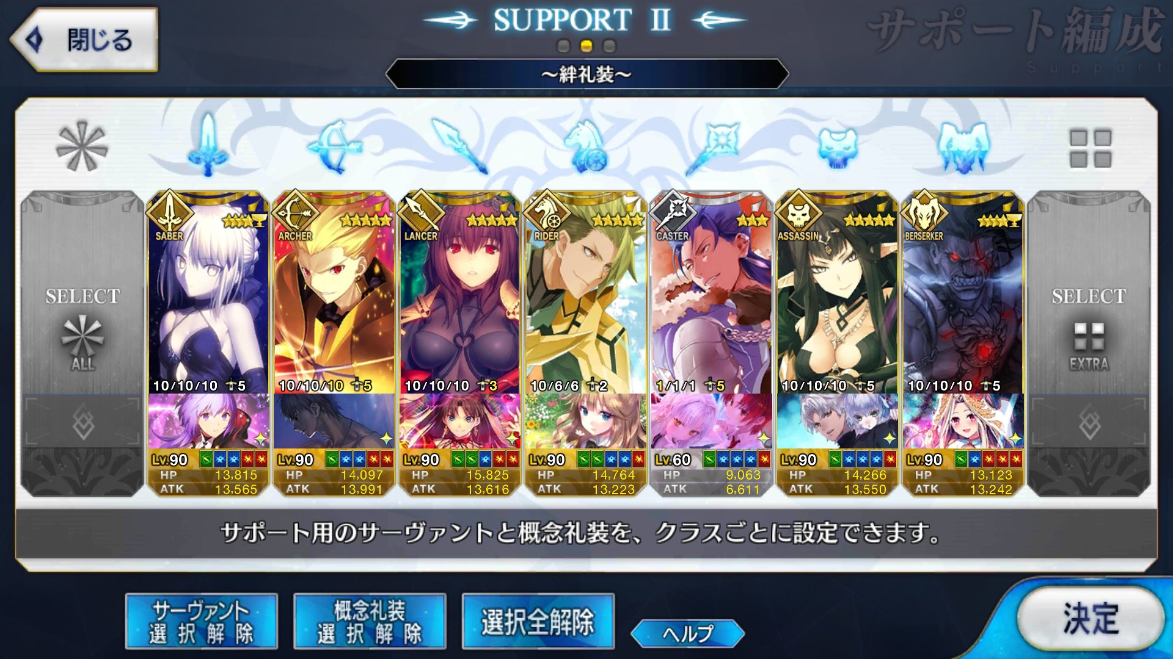Viewport: 1173px width, 659px height.
Task: Choose the Lv.60 Caster servant card
Action: (712, 344)
